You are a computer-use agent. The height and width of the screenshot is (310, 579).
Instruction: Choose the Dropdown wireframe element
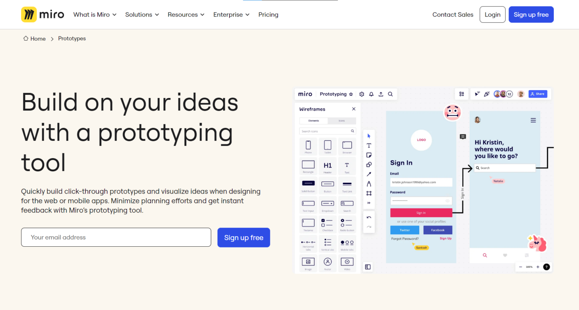328,205
